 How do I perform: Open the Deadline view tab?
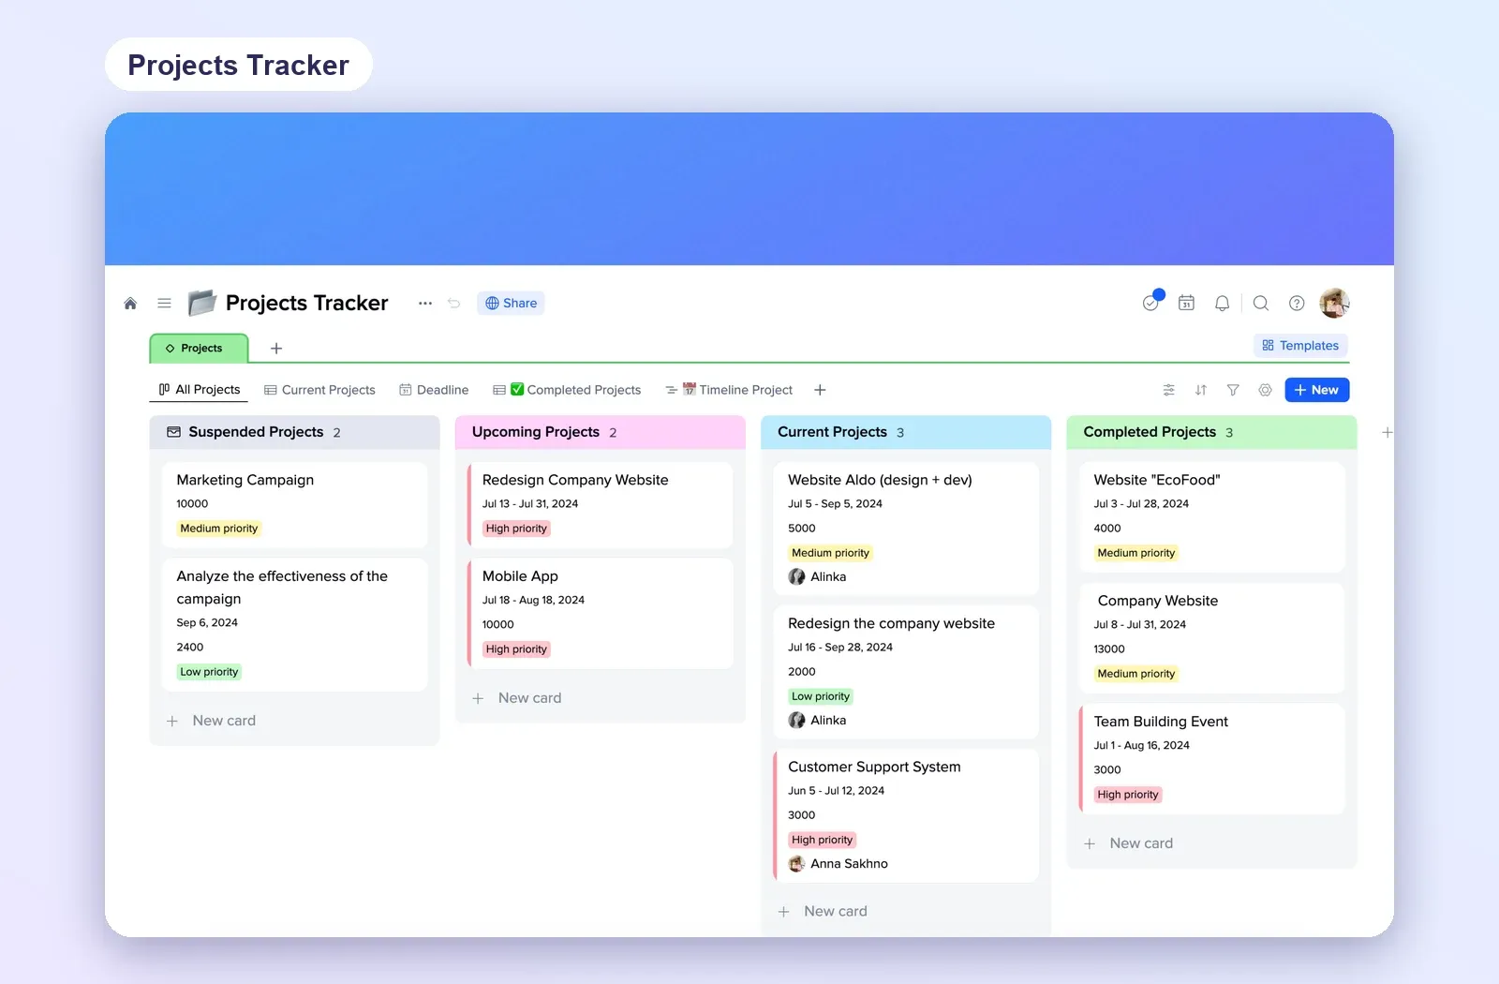[434, 390]
